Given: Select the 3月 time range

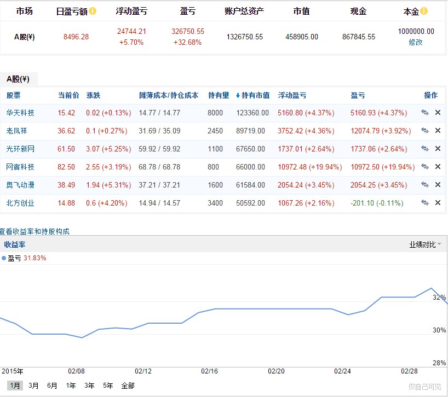Looking at the screenshot, I should click(33, 386).
